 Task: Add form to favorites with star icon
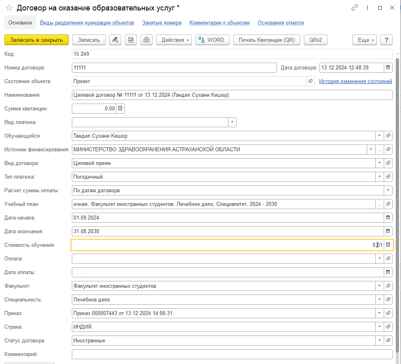coord(9,8)
